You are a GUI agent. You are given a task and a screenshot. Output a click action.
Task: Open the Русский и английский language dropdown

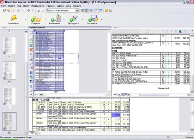[77, 11]
